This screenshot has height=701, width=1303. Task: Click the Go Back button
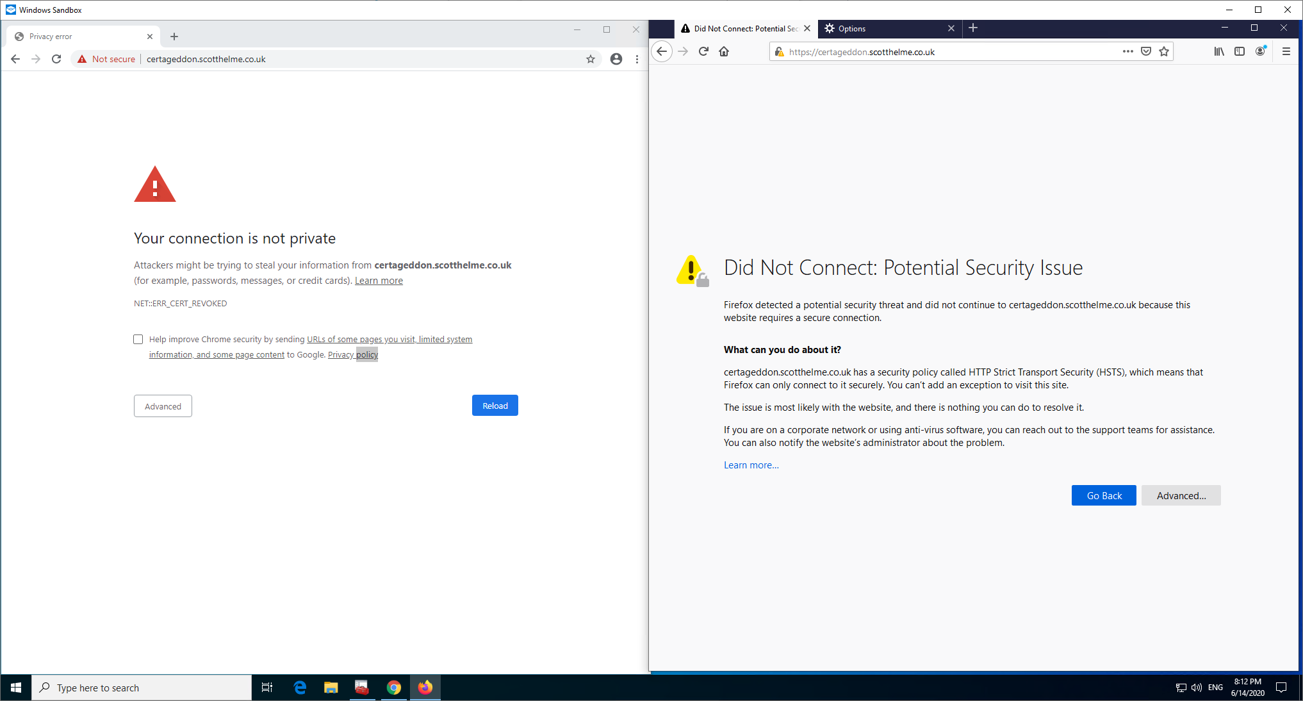point(1104,495)
